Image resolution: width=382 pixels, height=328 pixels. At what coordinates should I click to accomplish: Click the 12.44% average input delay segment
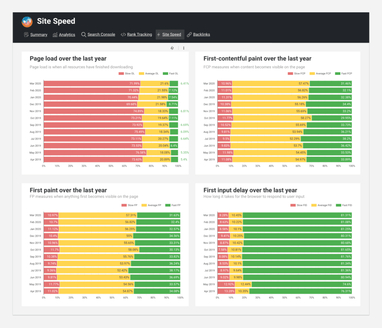[x=243, y=284]
